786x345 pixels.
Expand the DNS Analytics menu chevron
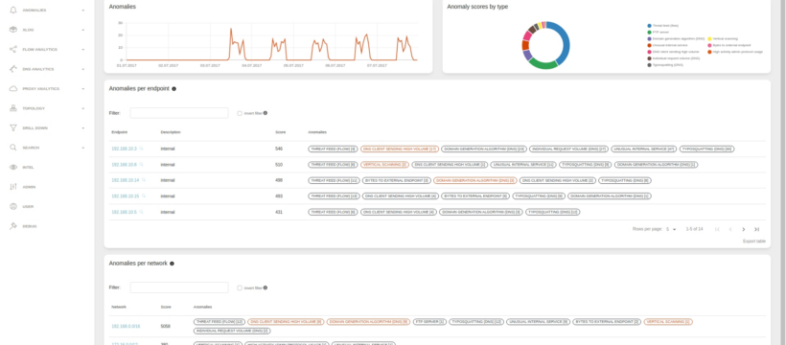(83, 69)
